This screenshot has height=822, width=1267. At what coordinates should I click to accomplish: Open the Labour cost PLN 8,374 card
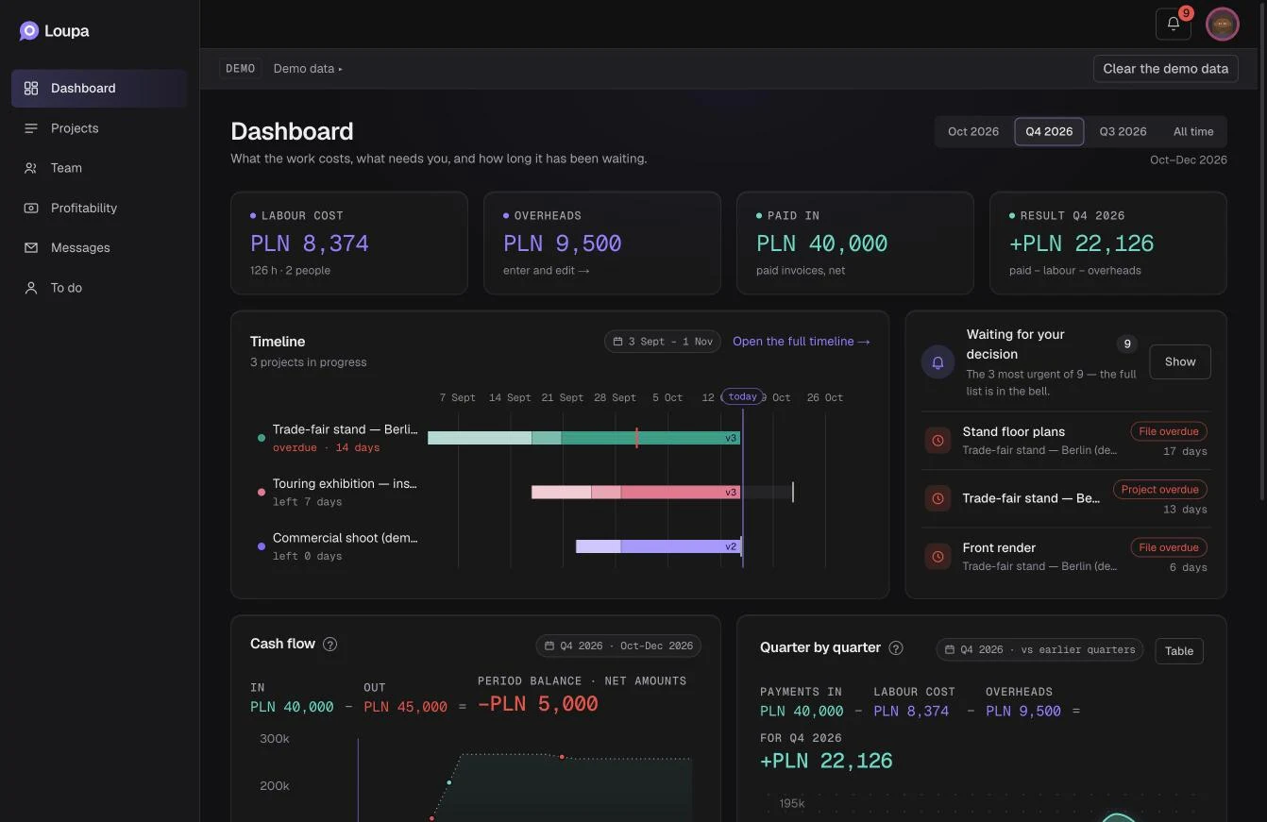point(349,243)
